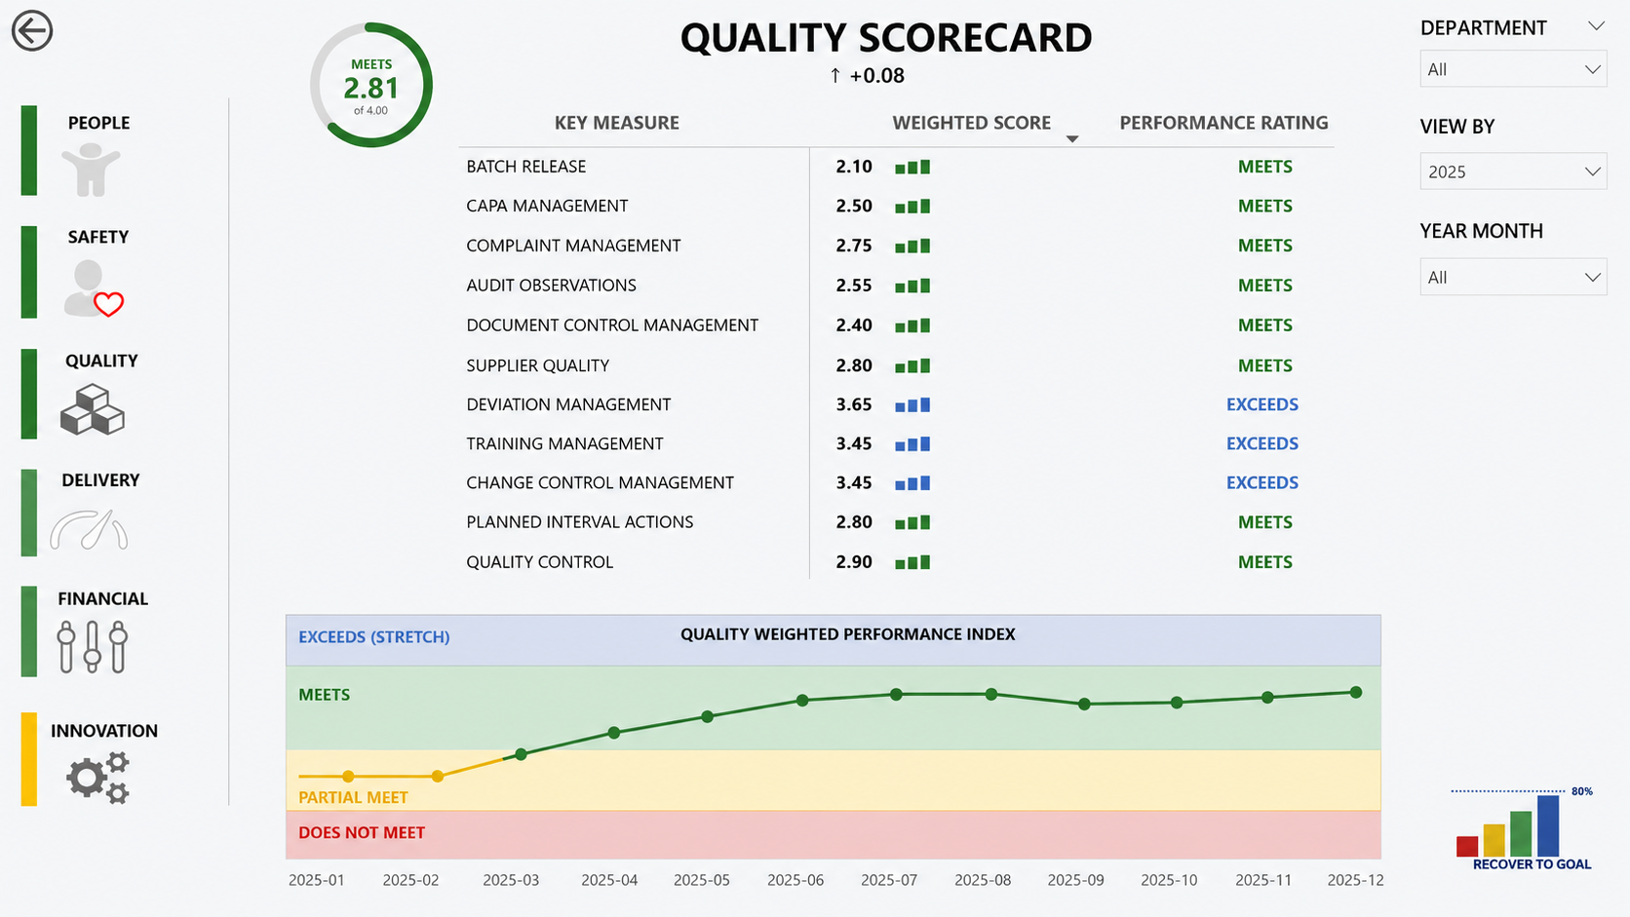Open the Financial sliders icon
Viewport: 1630px width, 917px height.
(93, 647)
